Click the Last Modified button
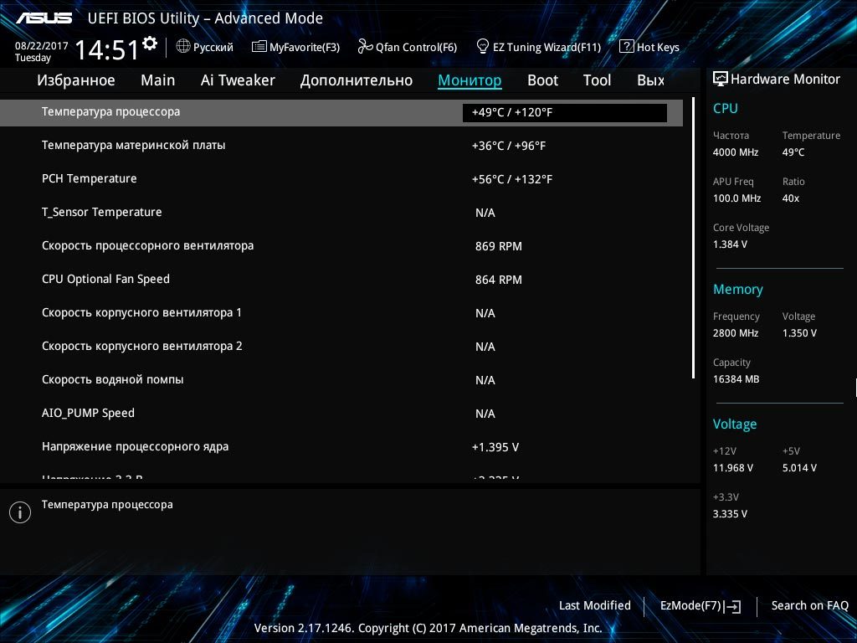The height and width of the screenshot is (643, 857). click(x=595, y=605)
